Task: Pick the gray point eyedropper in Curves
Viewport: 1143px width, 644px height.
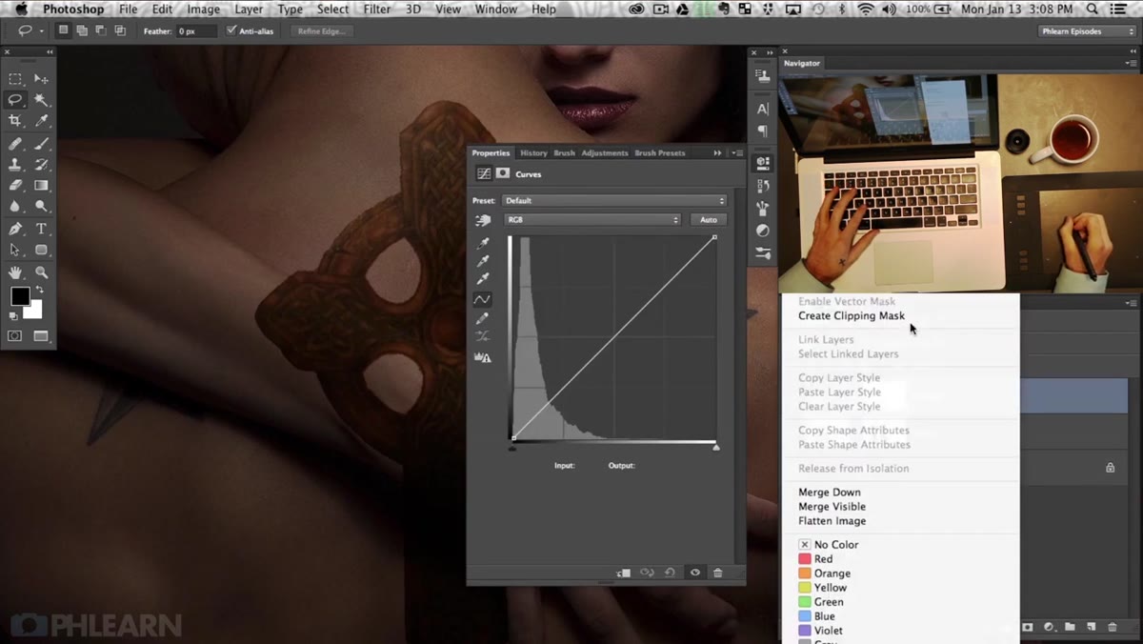Action: pyautogui.click(x=483, y=261)
